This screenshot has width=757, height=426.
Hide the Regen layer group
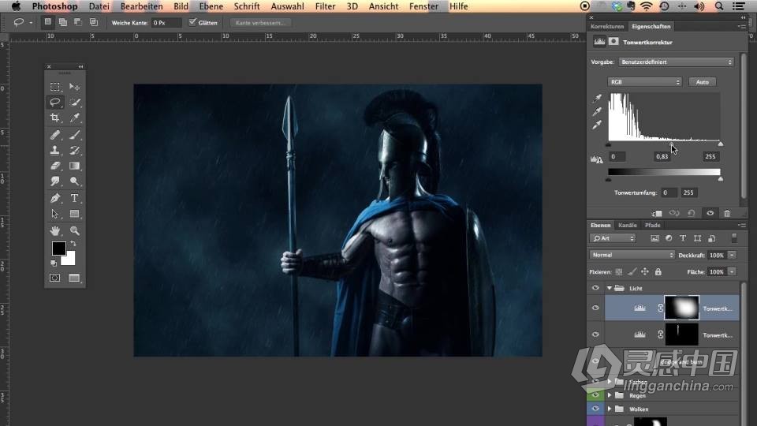point(595,395)
